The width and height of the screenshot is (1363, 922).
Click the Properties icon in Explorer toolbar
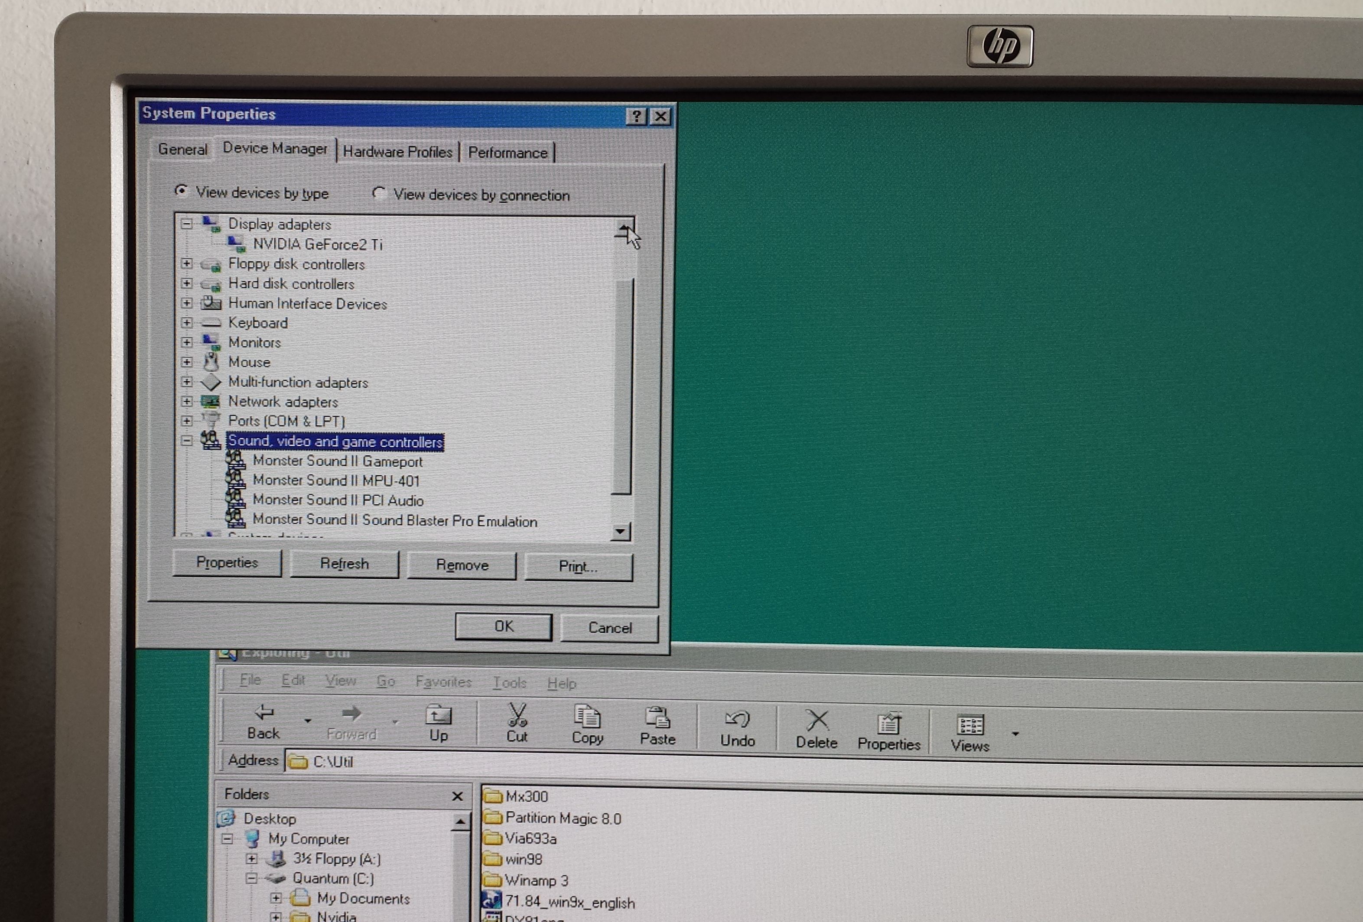click(x=889, y=723)
